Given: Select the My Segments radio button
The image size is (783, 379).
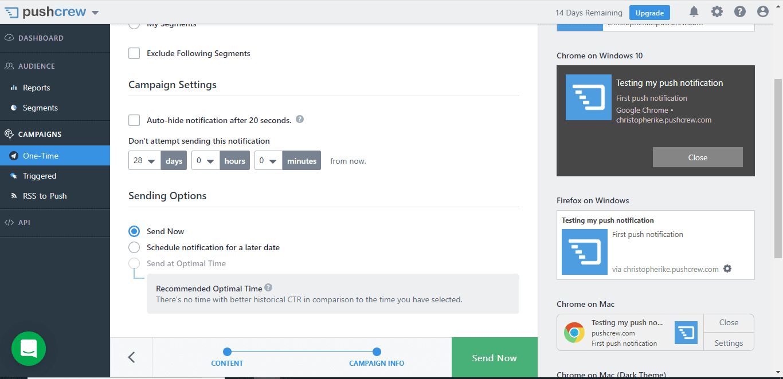Looking at the screenshot, I should (x=134, y=24).
